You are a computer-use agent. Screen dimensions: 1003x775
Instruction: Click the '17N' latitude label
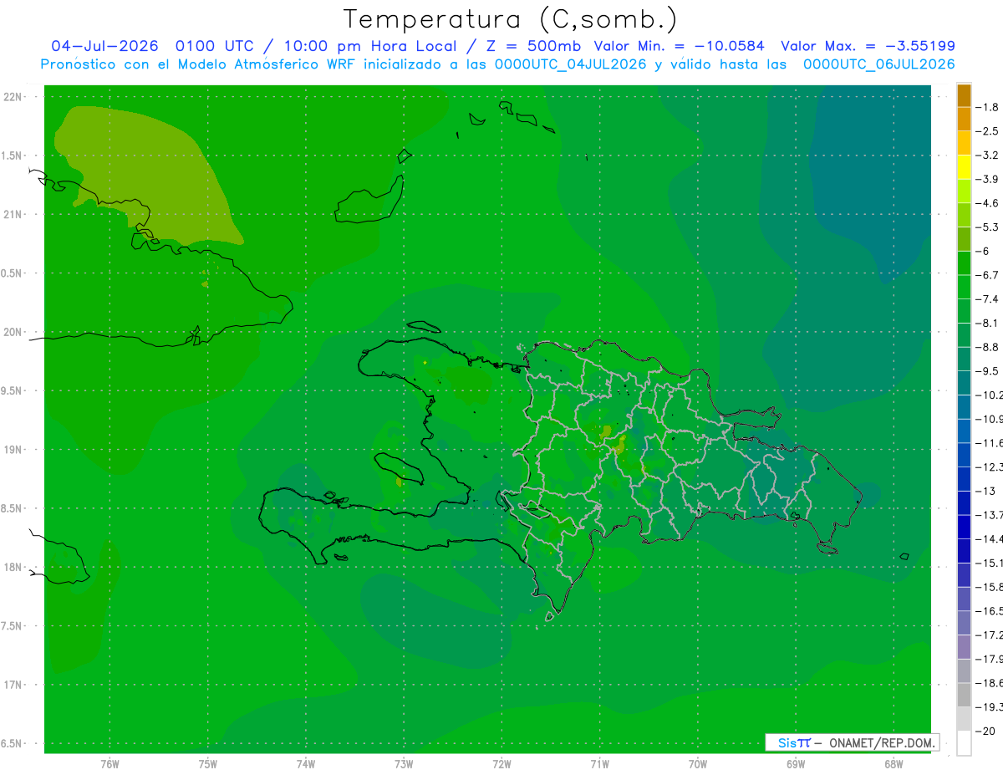click(x=13, y=685)
